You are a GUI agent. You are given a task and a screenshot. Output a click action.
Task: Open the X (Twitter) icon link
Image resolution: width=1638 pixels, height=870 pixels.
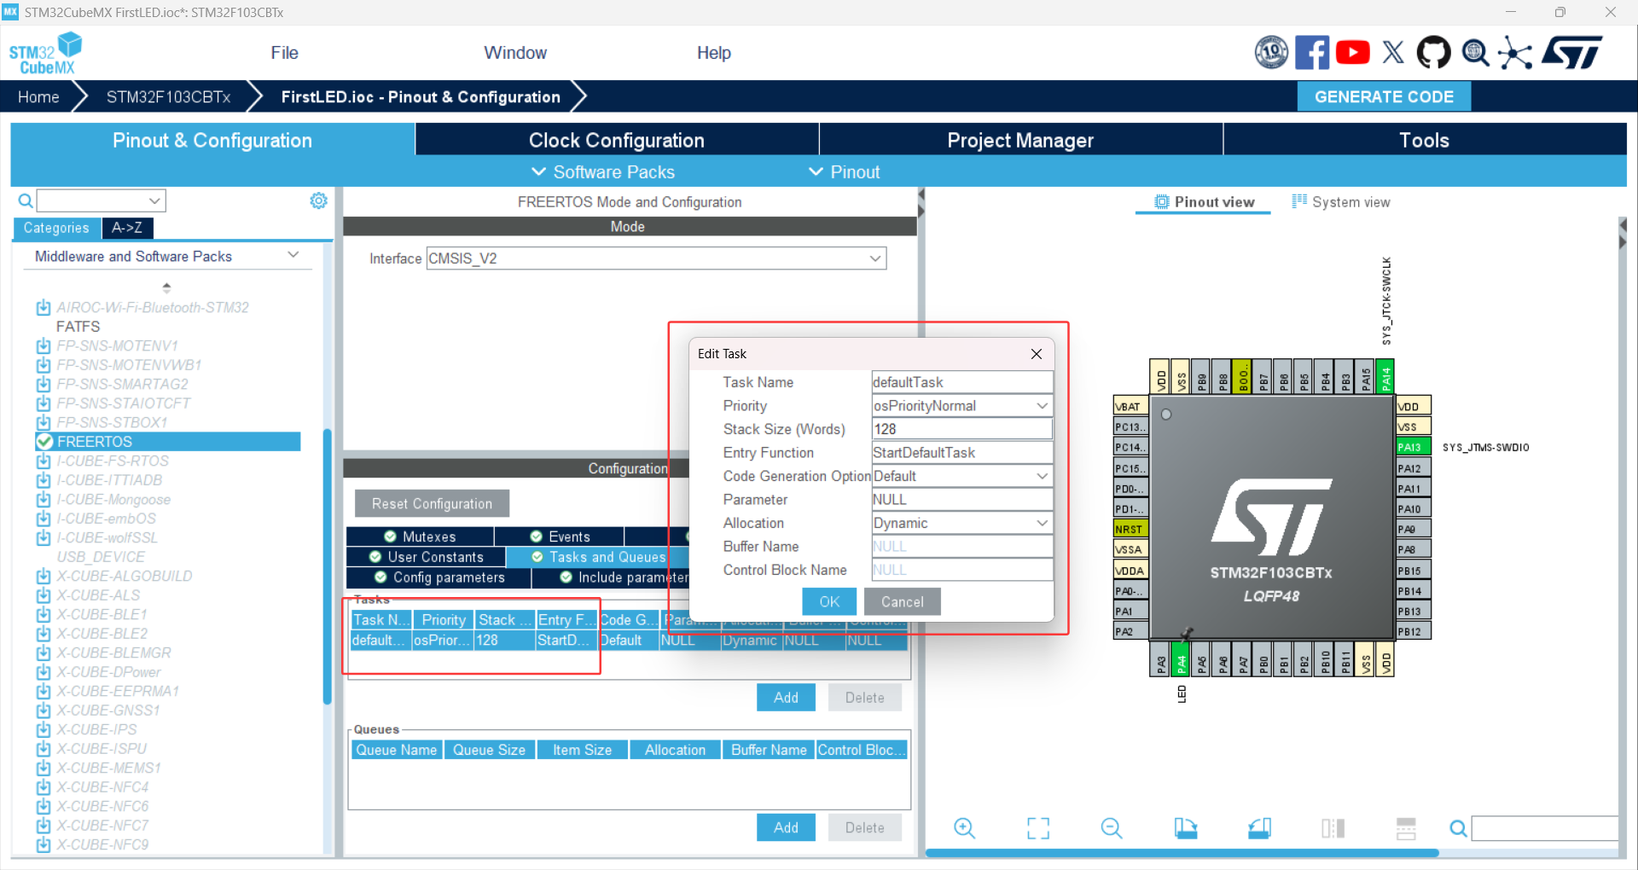1393,53
